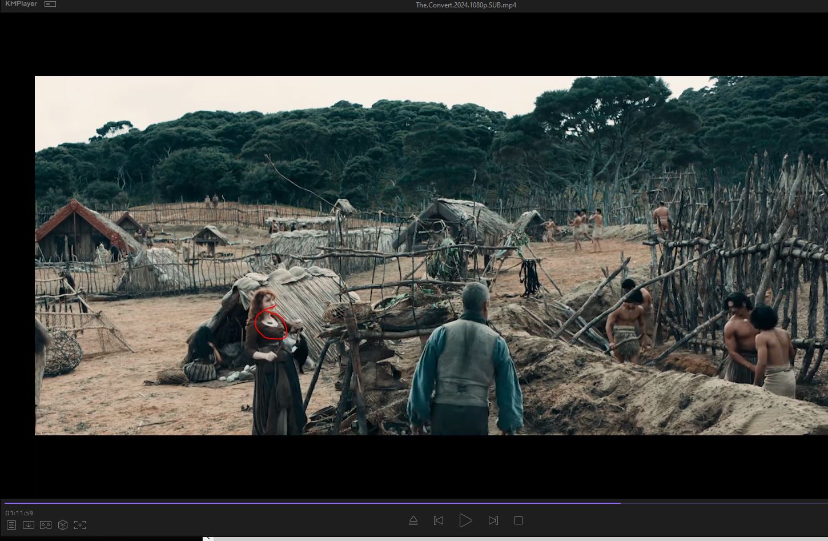Viewport: 828px width, 541px height.
Task: Click the The.Convert.2024.1080p.SUB.mp4 title text
Action: (x=466, y=5)
